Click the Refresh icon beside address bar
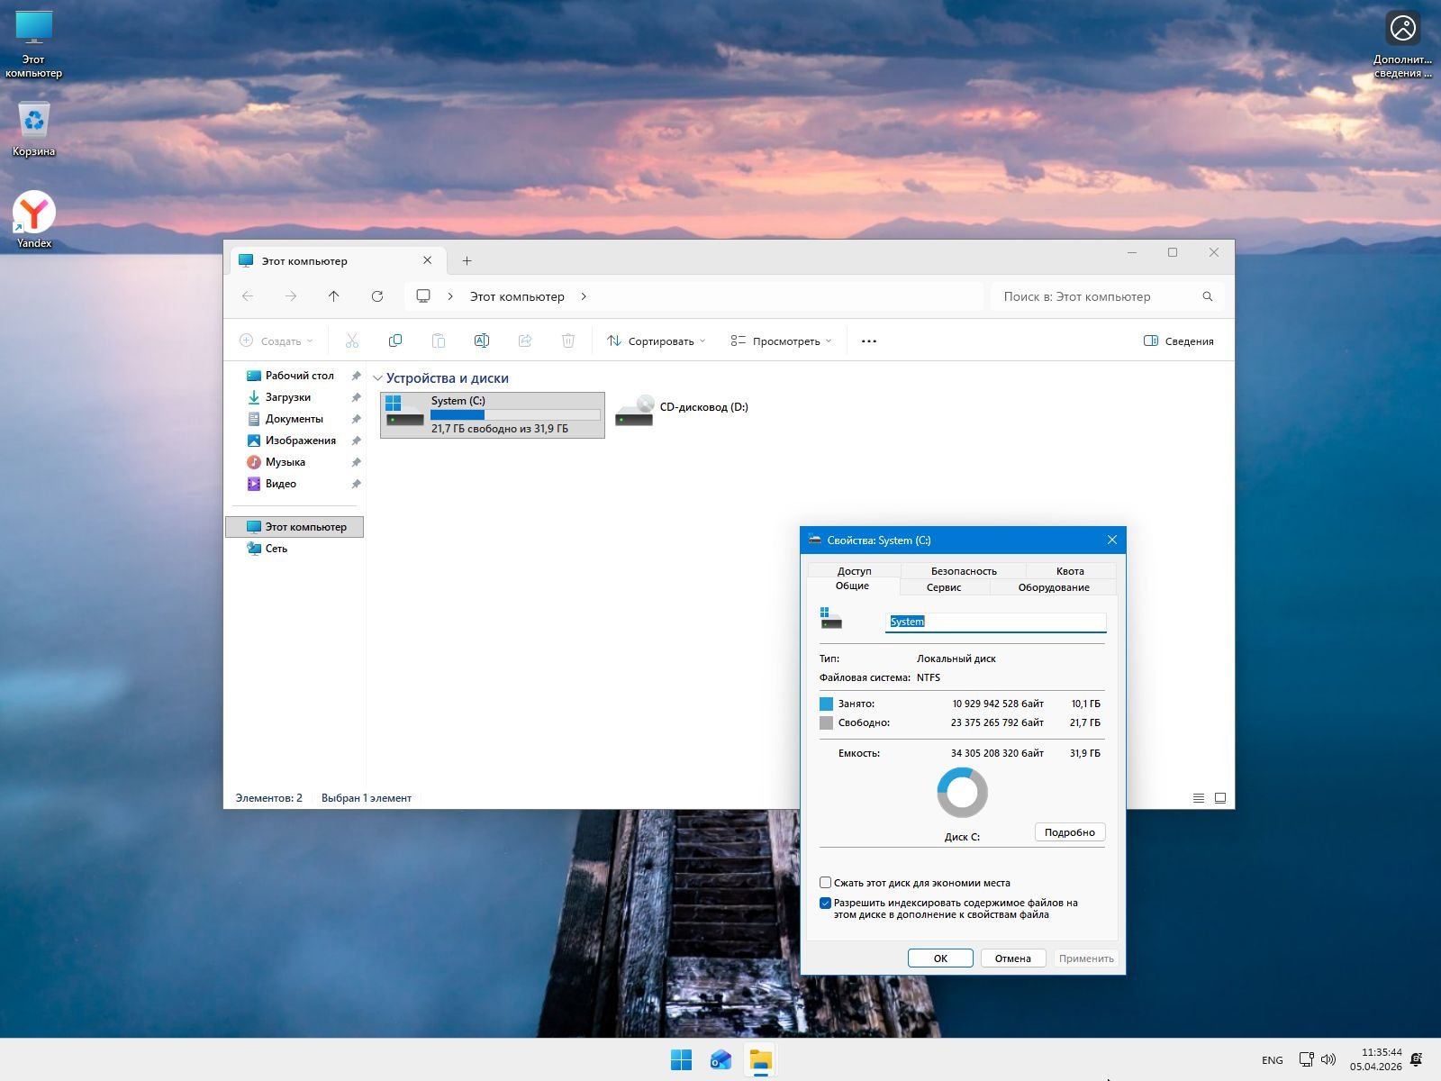Image resolution: width=1441 pixels, height=1081 pixels. tap(377, 296)
